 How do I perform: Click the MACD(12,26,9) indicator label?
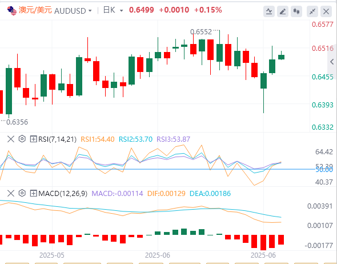pos(63,194)
